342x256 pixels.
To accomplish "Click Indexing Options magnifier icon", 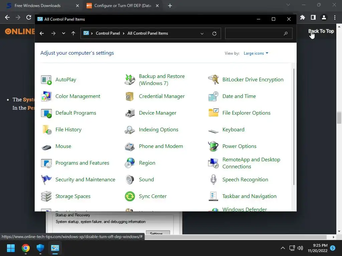I will [x=130, y=130].
